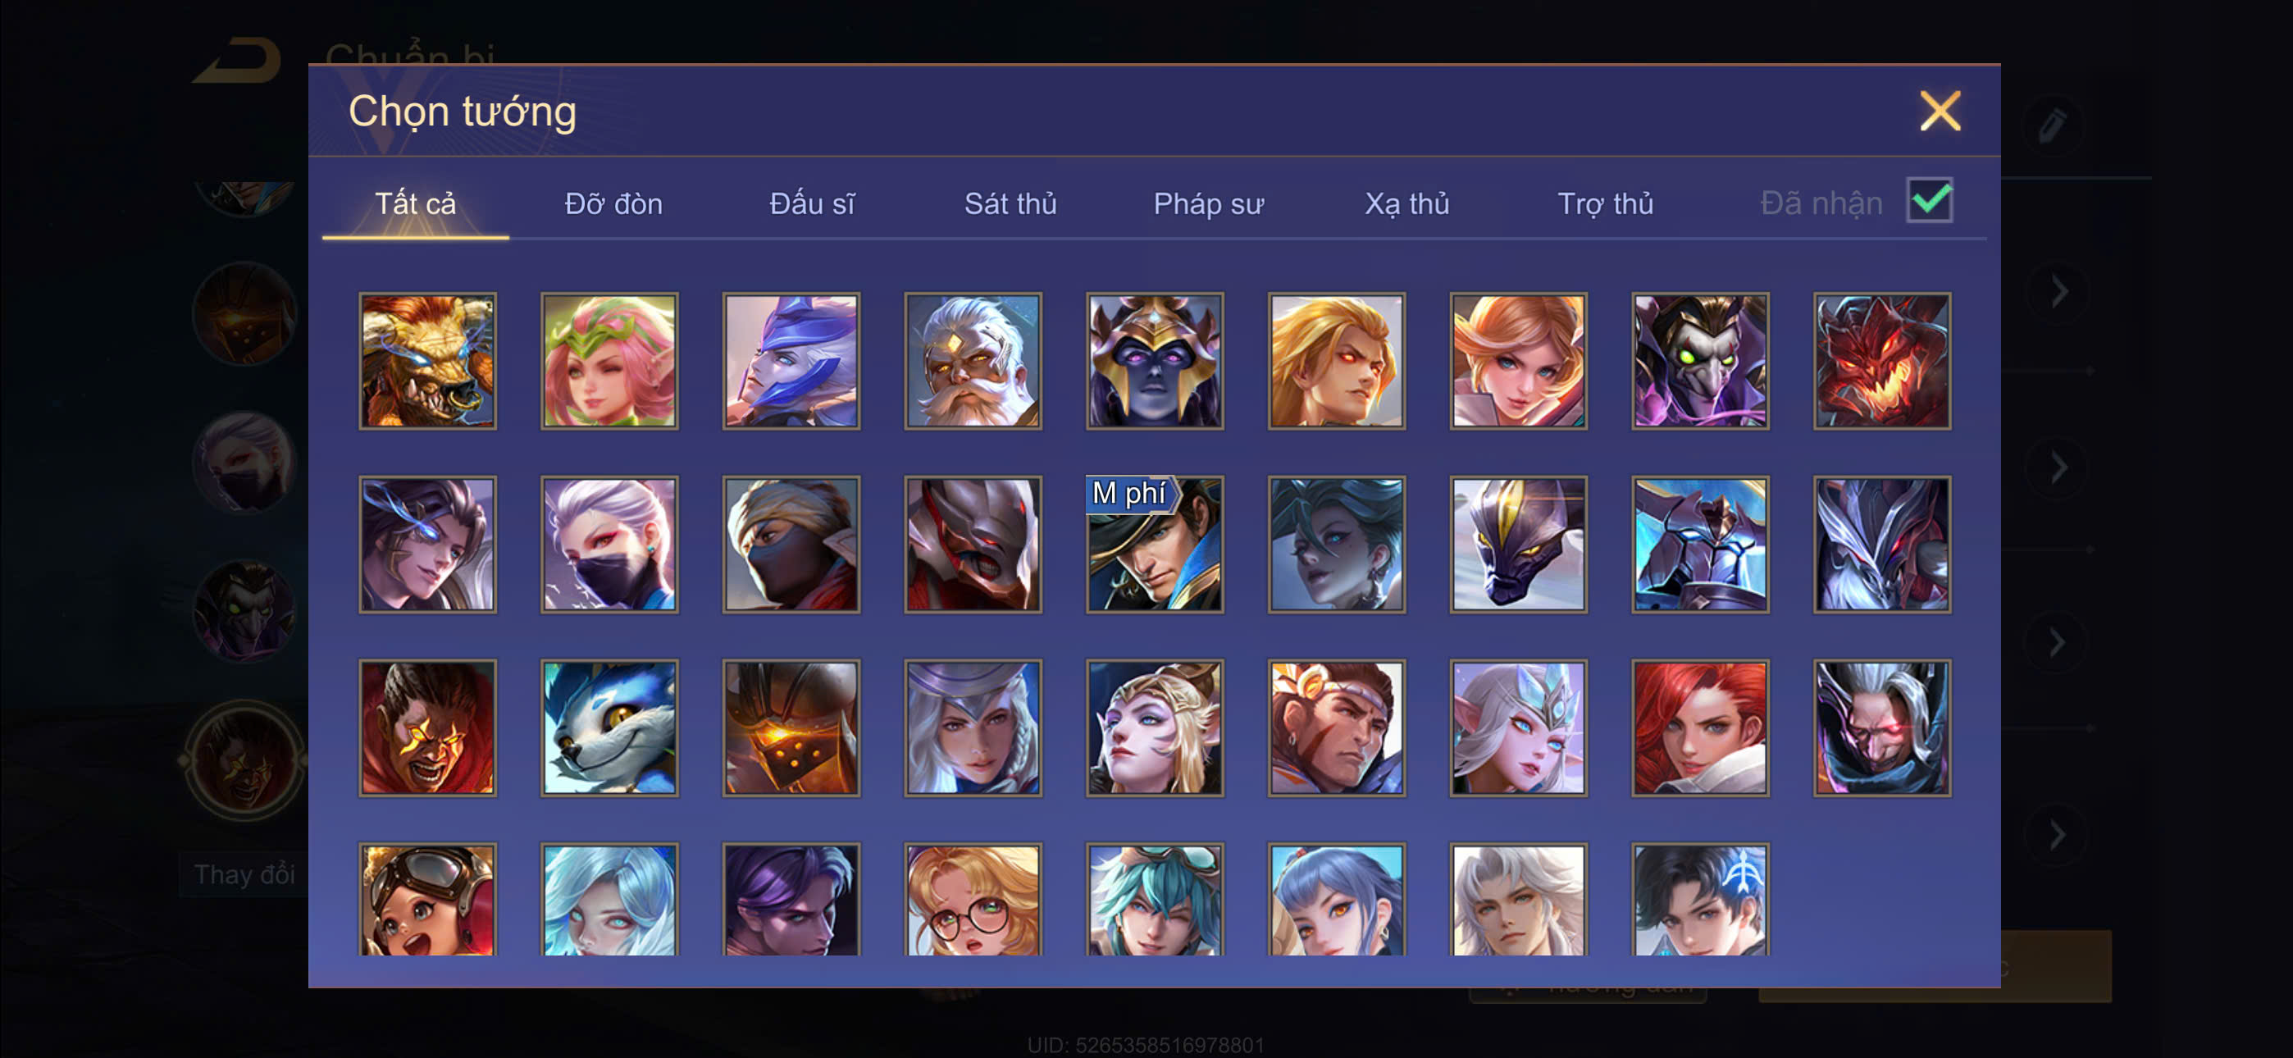Open the 'Trợ thủ' tab
The width and height of the screenshot is (2293, 1058).
[x=1605, y=203]
